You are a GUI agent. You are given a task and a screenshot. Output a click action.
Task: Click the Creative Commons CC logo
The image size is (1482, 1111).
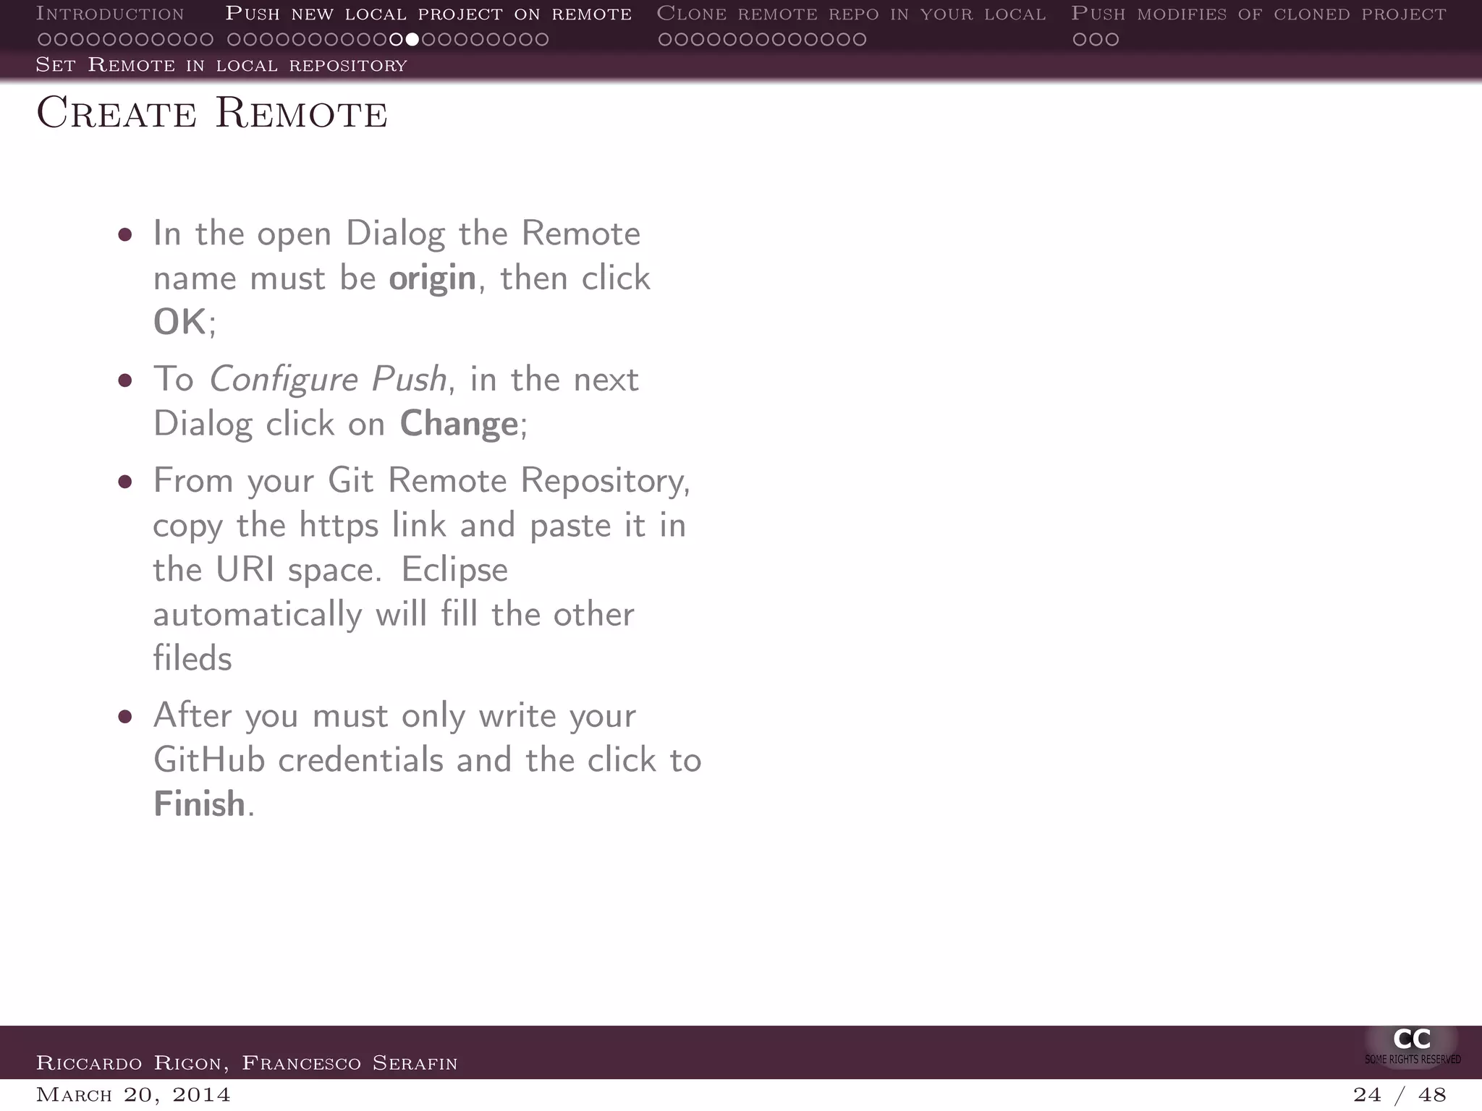[x=1412, y=1039]
